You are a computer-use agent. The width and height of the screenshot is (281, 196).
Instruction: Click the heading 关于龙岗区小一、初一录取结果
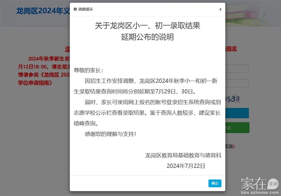[147, 26]
